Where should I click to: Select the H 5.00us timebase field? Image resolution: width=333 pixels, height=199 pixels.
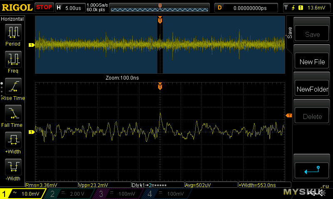click(70, 8)
